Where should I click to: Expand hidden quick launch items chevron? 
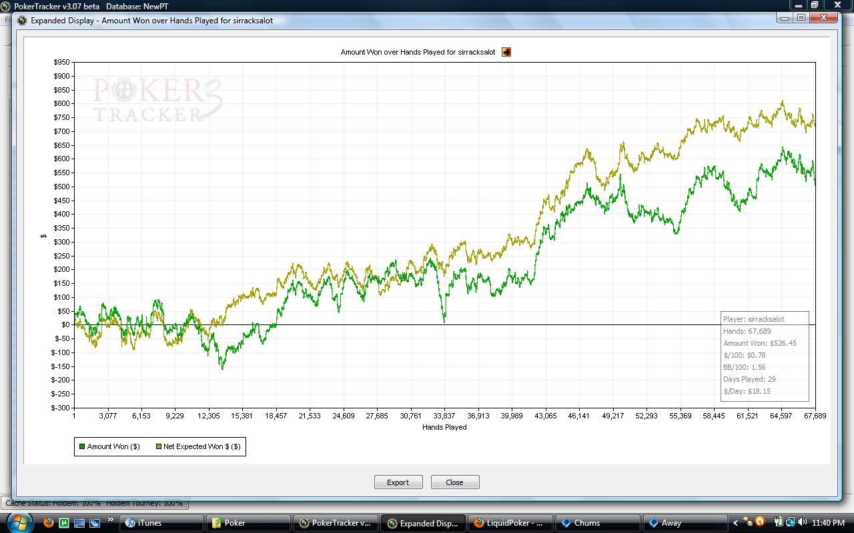[110, 520]
